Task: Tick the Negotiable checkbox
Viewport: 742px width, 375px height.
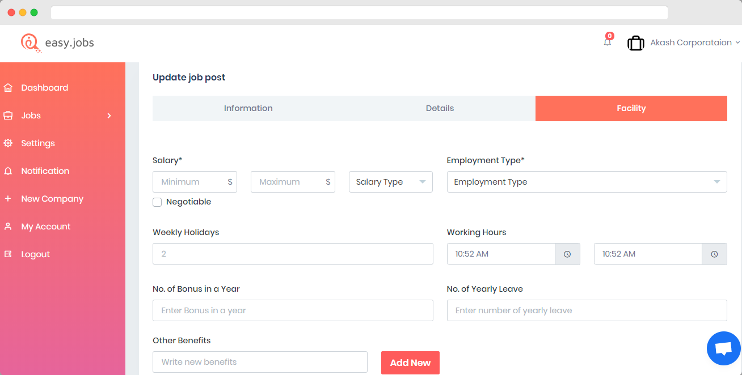Action: coord(157,202)
